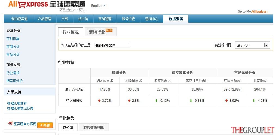
Task: Click the 访客数占比 column header
Action: [105, 81]
